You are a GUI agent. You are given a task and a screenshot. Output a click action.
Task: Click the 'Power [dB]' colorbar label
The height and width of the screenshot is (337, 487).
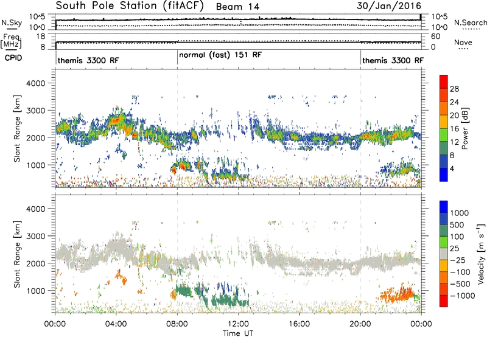click(464, 128)
